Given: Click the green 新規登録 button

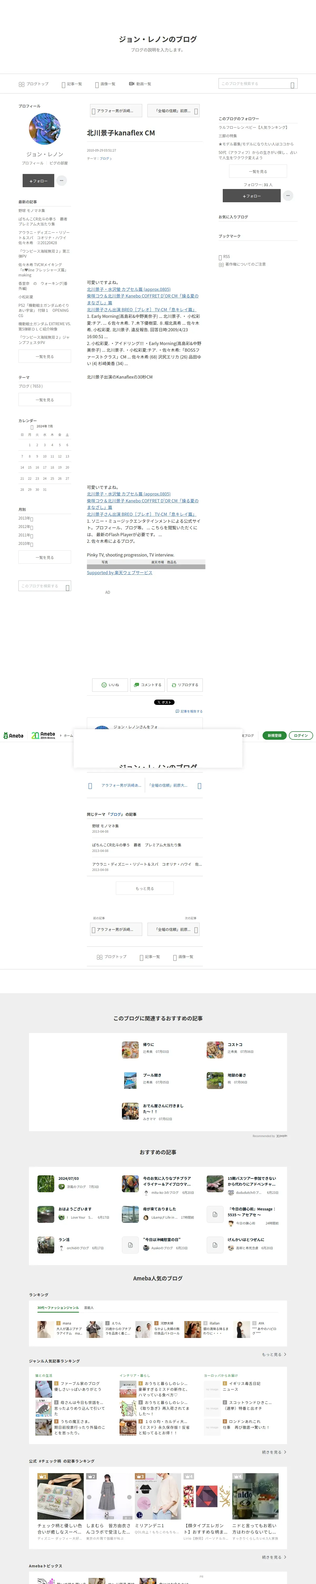Looking at the screenshot, I should (274, 736).
